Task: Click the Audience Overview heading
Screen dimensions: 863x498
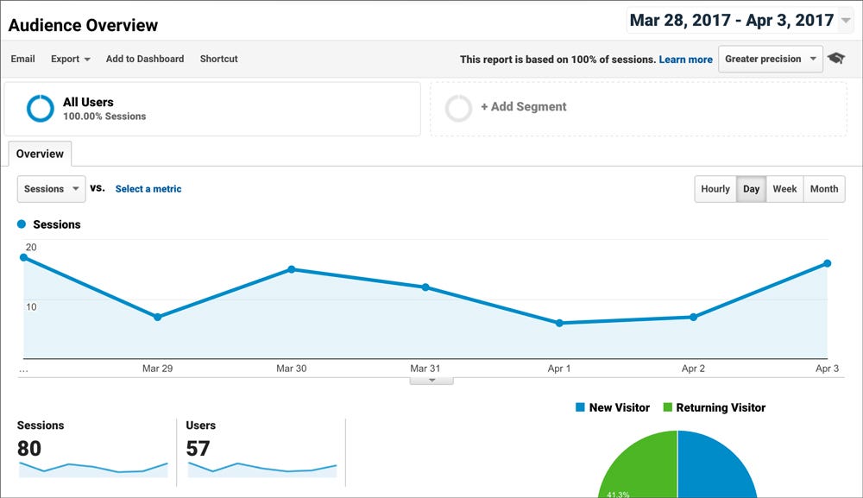Action: click(83, 25)
